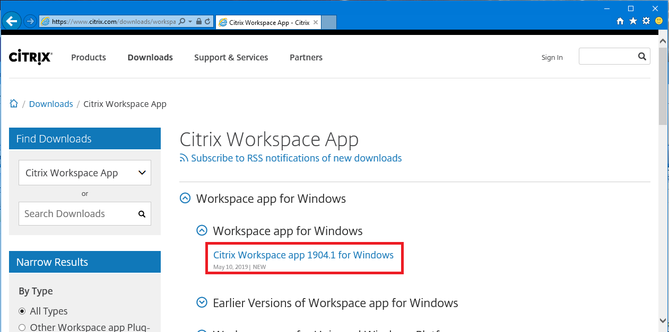Screen dimensions: 669x332
Task: Select the All Types radio button
Action: click(x=22, y=311)
